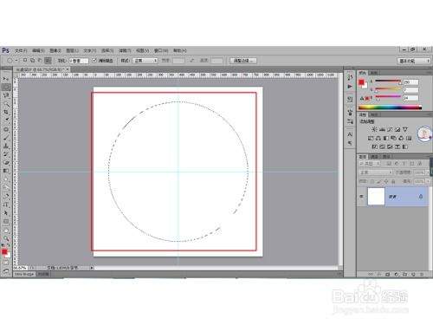
Task: Click the Screen Mode icon in toolbox
Action: pos(6,271)
